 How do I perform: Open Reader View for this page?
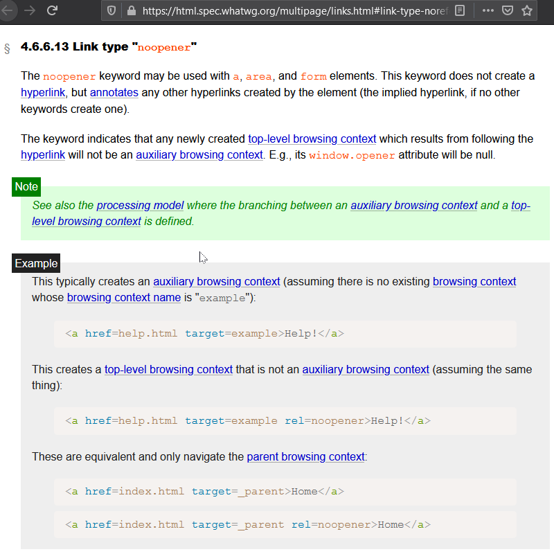tap(459, 10)
